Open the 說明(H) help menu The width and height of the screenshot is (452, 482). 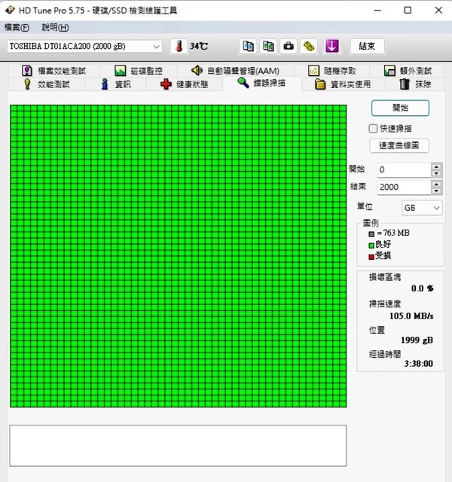tap(55, 27)
